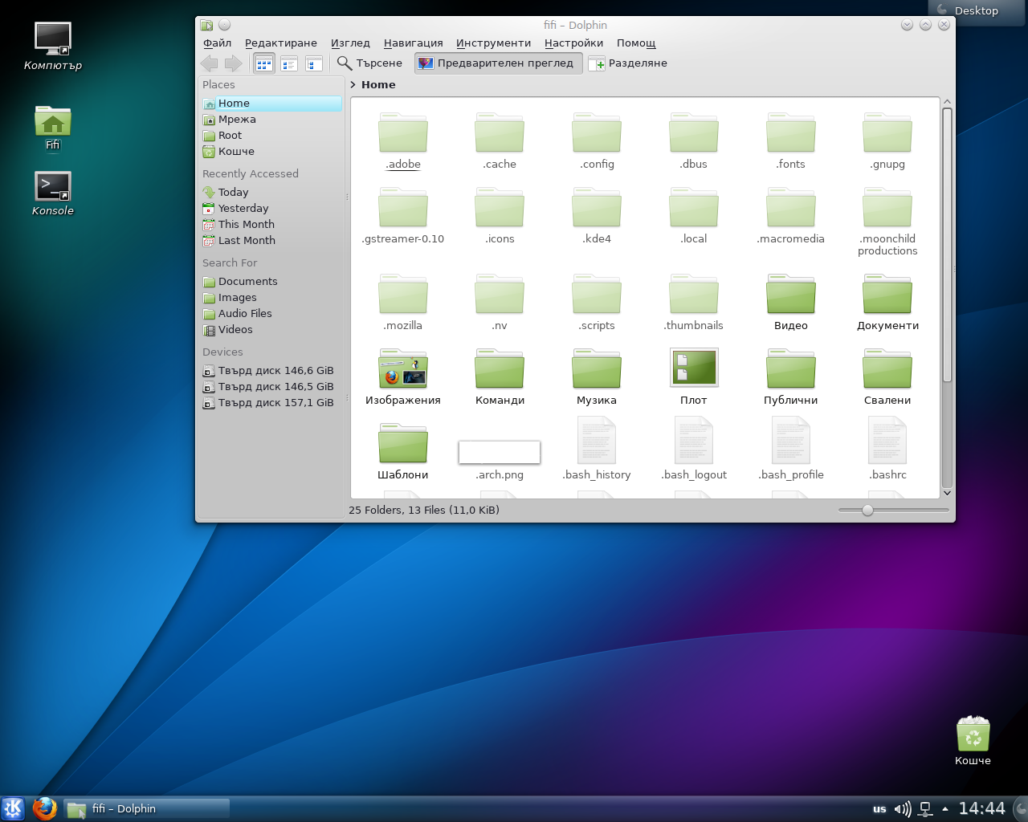Click the Back navigation arrow
Screen dimensions: 1028x822
pyautogui.click(x=210, y=63)
